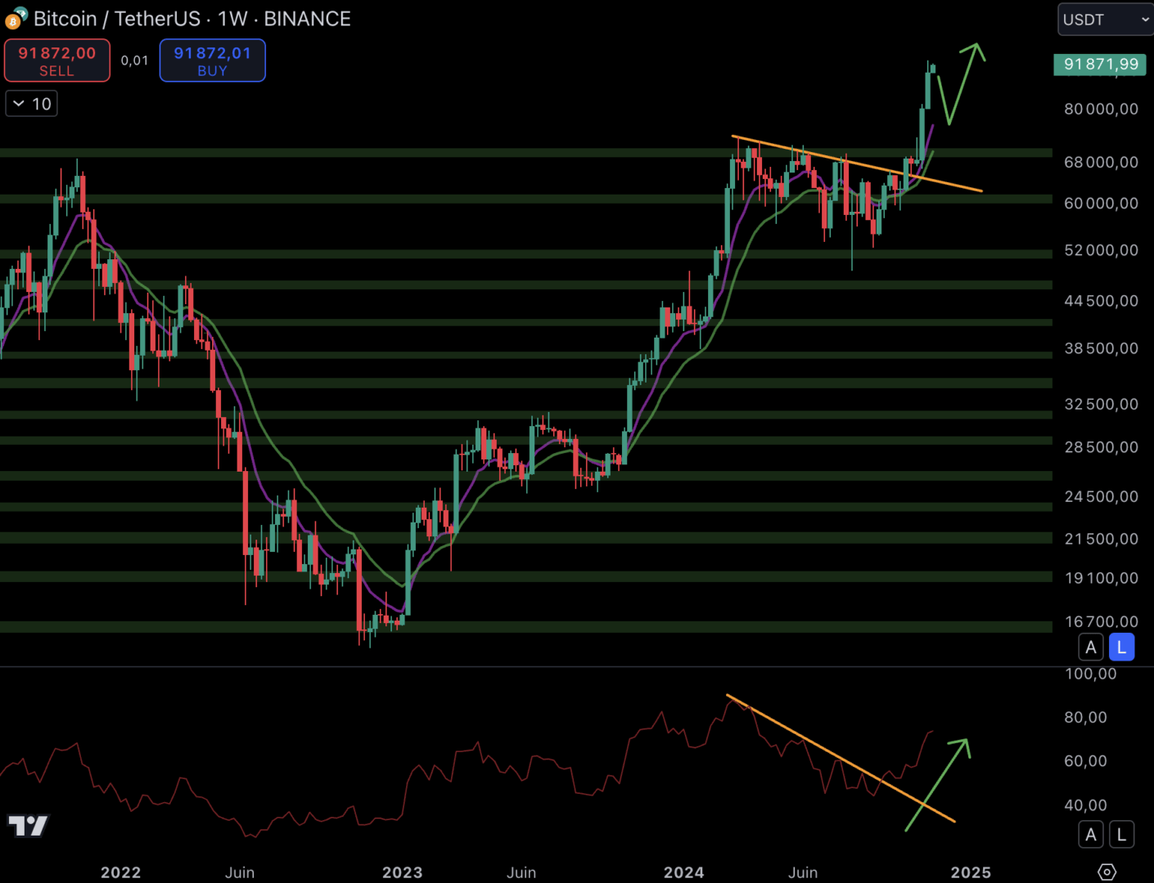
Task: Open Bitcoin / TetherUS symbol title
Action: (117, 19)
